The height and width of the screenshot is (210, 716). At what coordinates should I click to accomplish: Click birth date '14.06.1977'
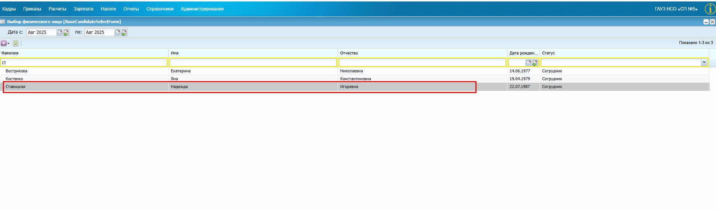[x=520, y=71]
